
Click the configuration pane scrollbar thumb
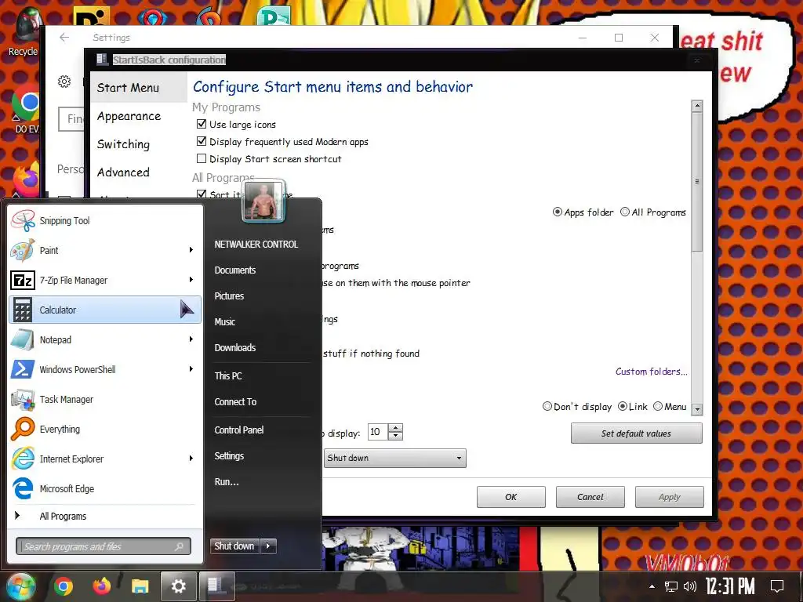click(x=697, y=182)
